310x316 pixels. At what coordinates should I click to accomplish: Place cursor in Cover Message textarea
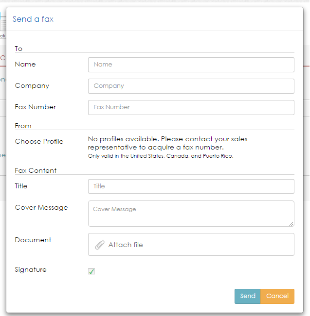coord(191,214)
